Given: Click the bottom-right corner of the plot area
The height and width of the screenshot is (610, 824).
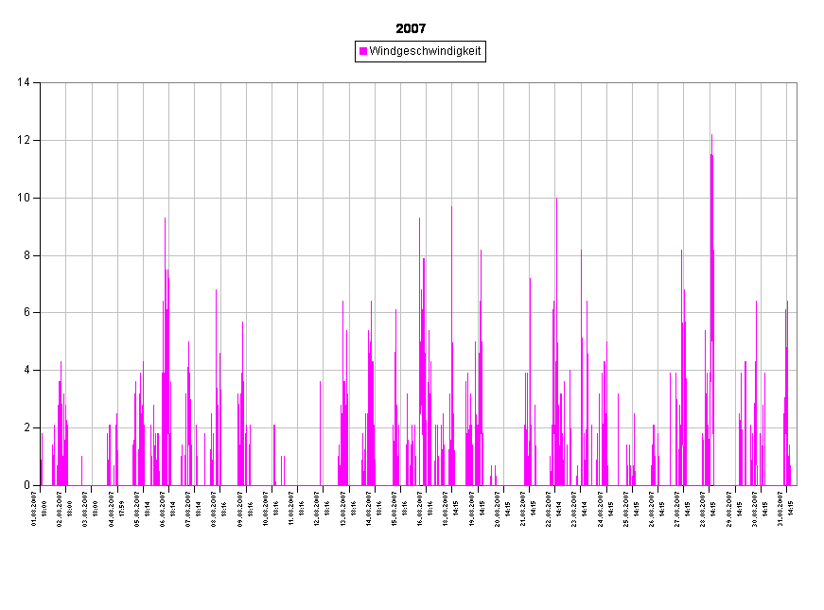Looking at the screenshot, I should 797,485.
